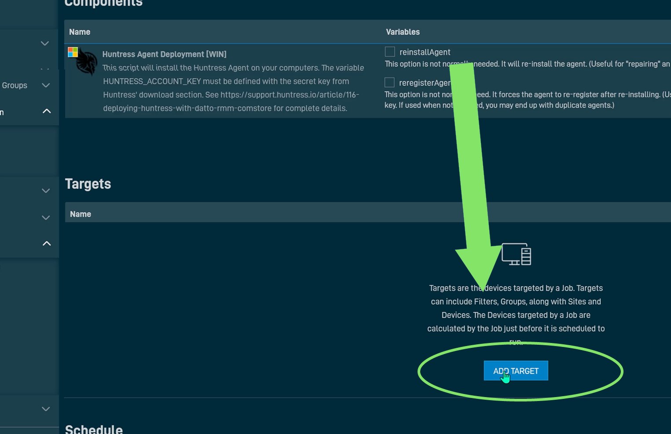Click the Name header in Targets table
This screenshot has height=434, width=671.
81,214
